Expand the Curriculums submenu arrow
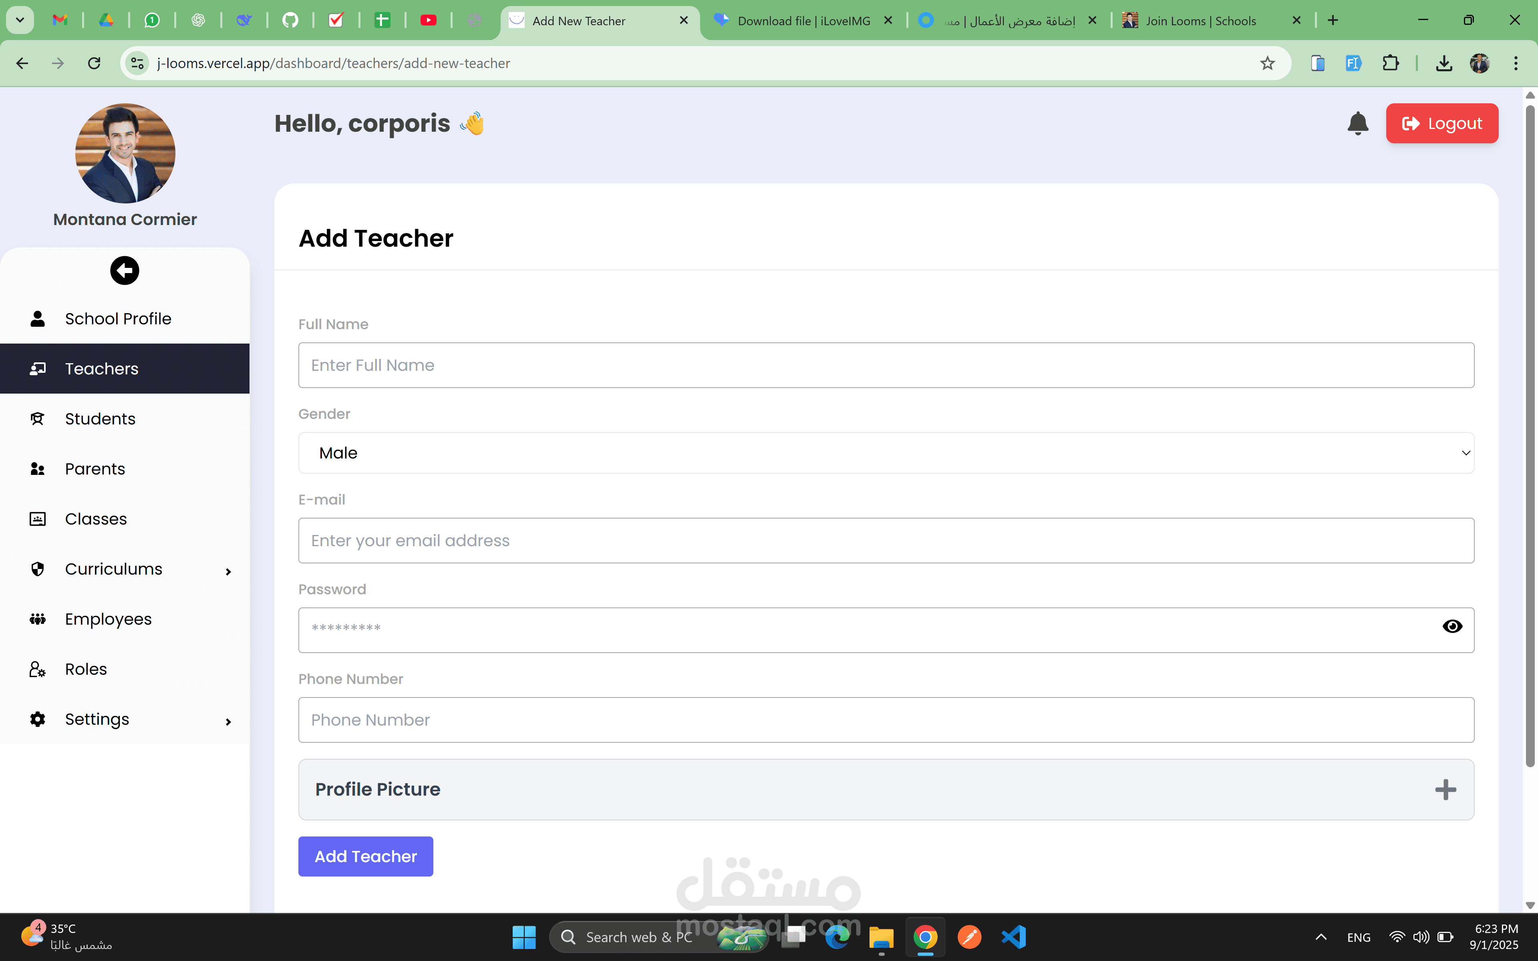 228,572
